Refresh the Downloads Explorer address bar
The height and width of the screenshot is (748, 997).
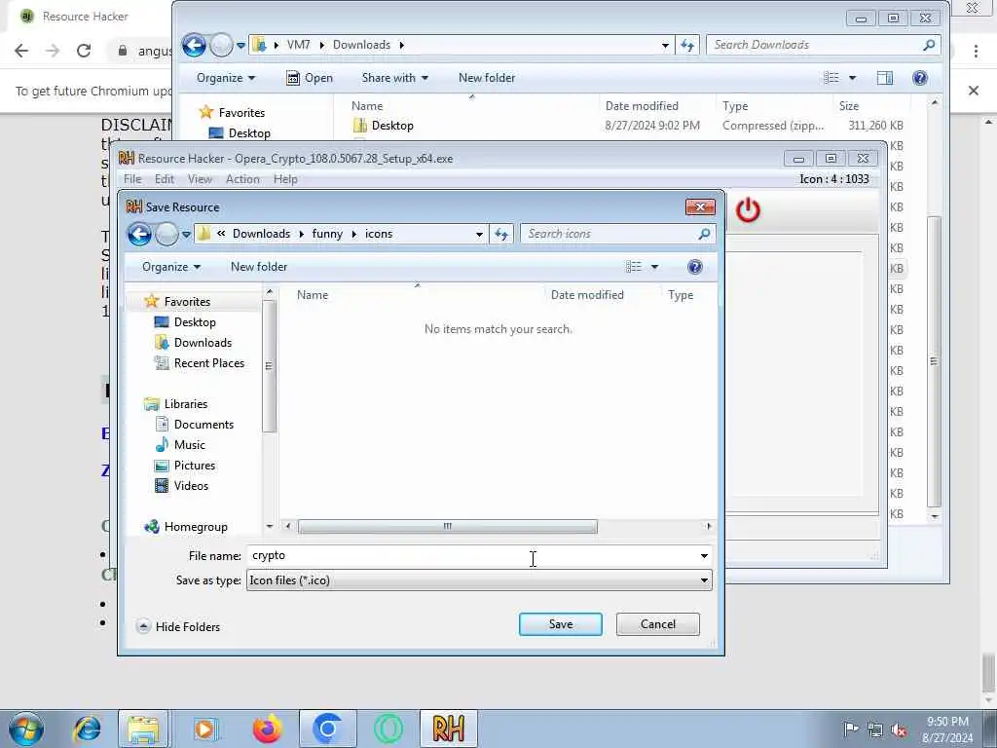[687, 45]
